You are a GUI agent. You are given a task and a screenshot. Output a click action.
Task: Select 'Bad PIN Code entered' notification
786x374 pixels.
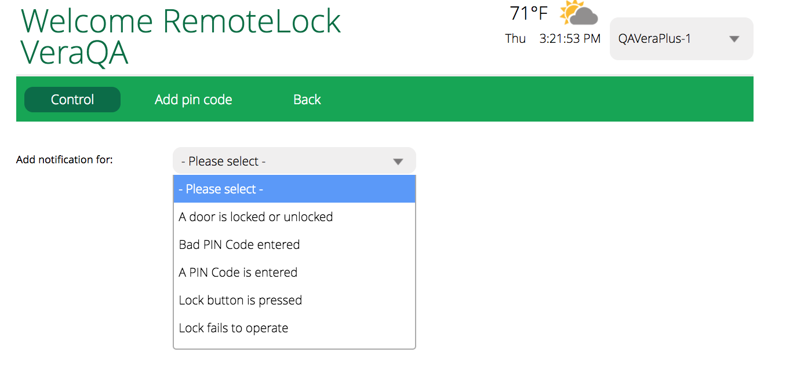click(x=239, y=245)
